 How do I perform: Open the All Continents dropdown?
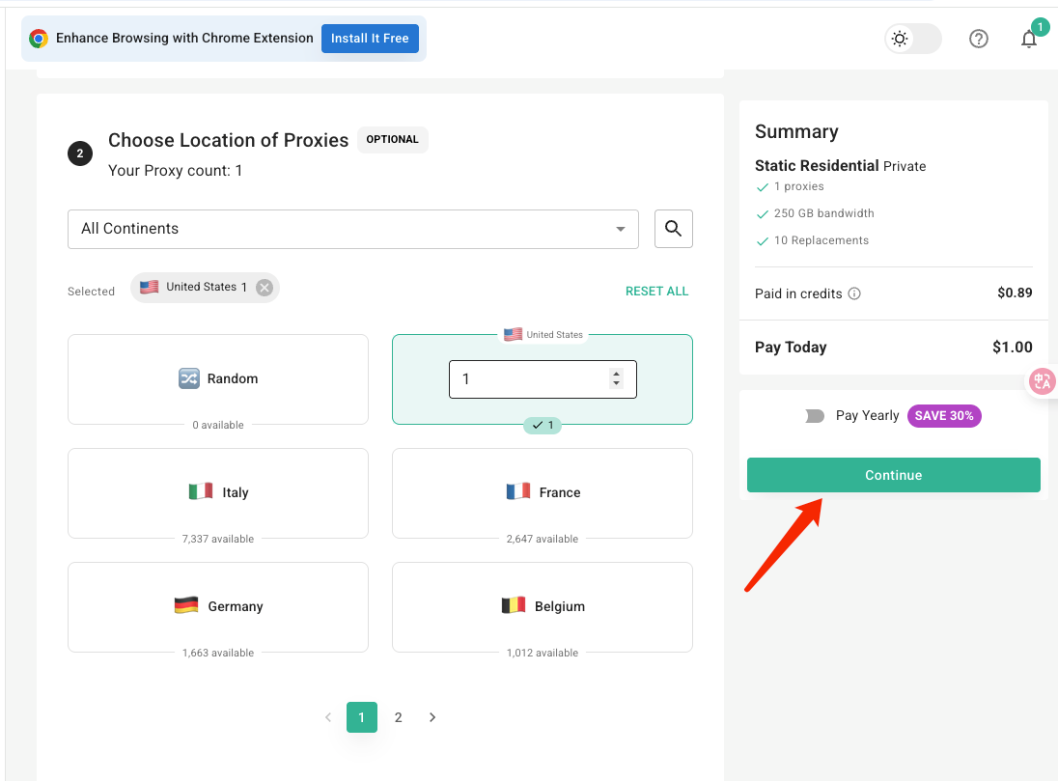[x=353, y=229]
